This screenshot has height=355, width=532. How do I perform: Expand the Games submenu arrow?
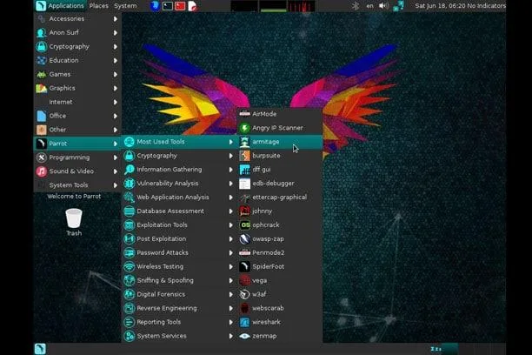[116, 75]
